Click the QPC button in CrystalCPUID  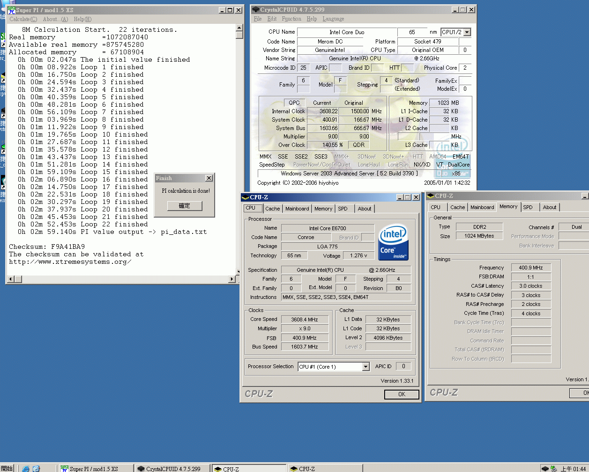pos(294,103)
